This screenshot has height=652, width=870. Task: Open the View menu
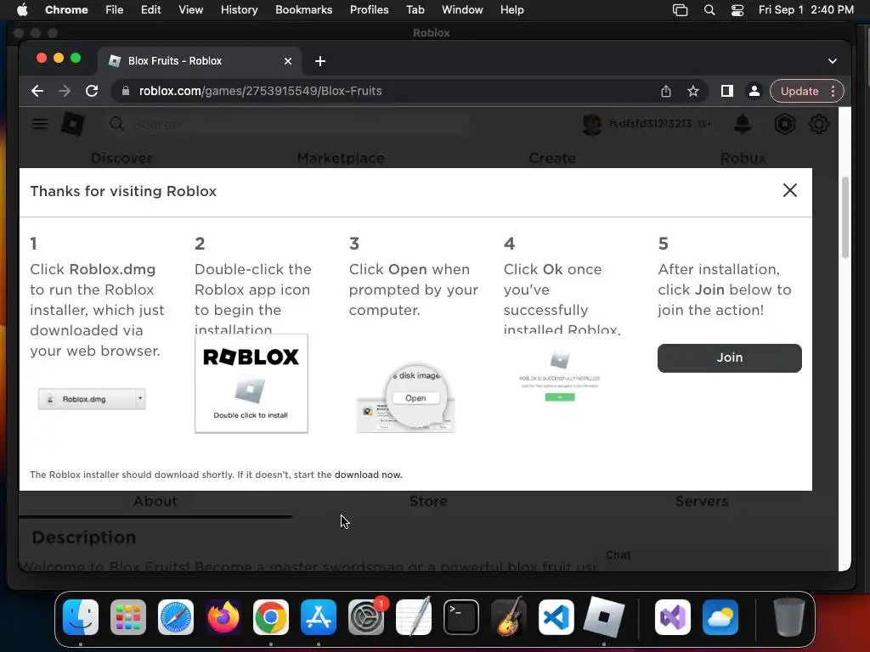tap(190, 9)
